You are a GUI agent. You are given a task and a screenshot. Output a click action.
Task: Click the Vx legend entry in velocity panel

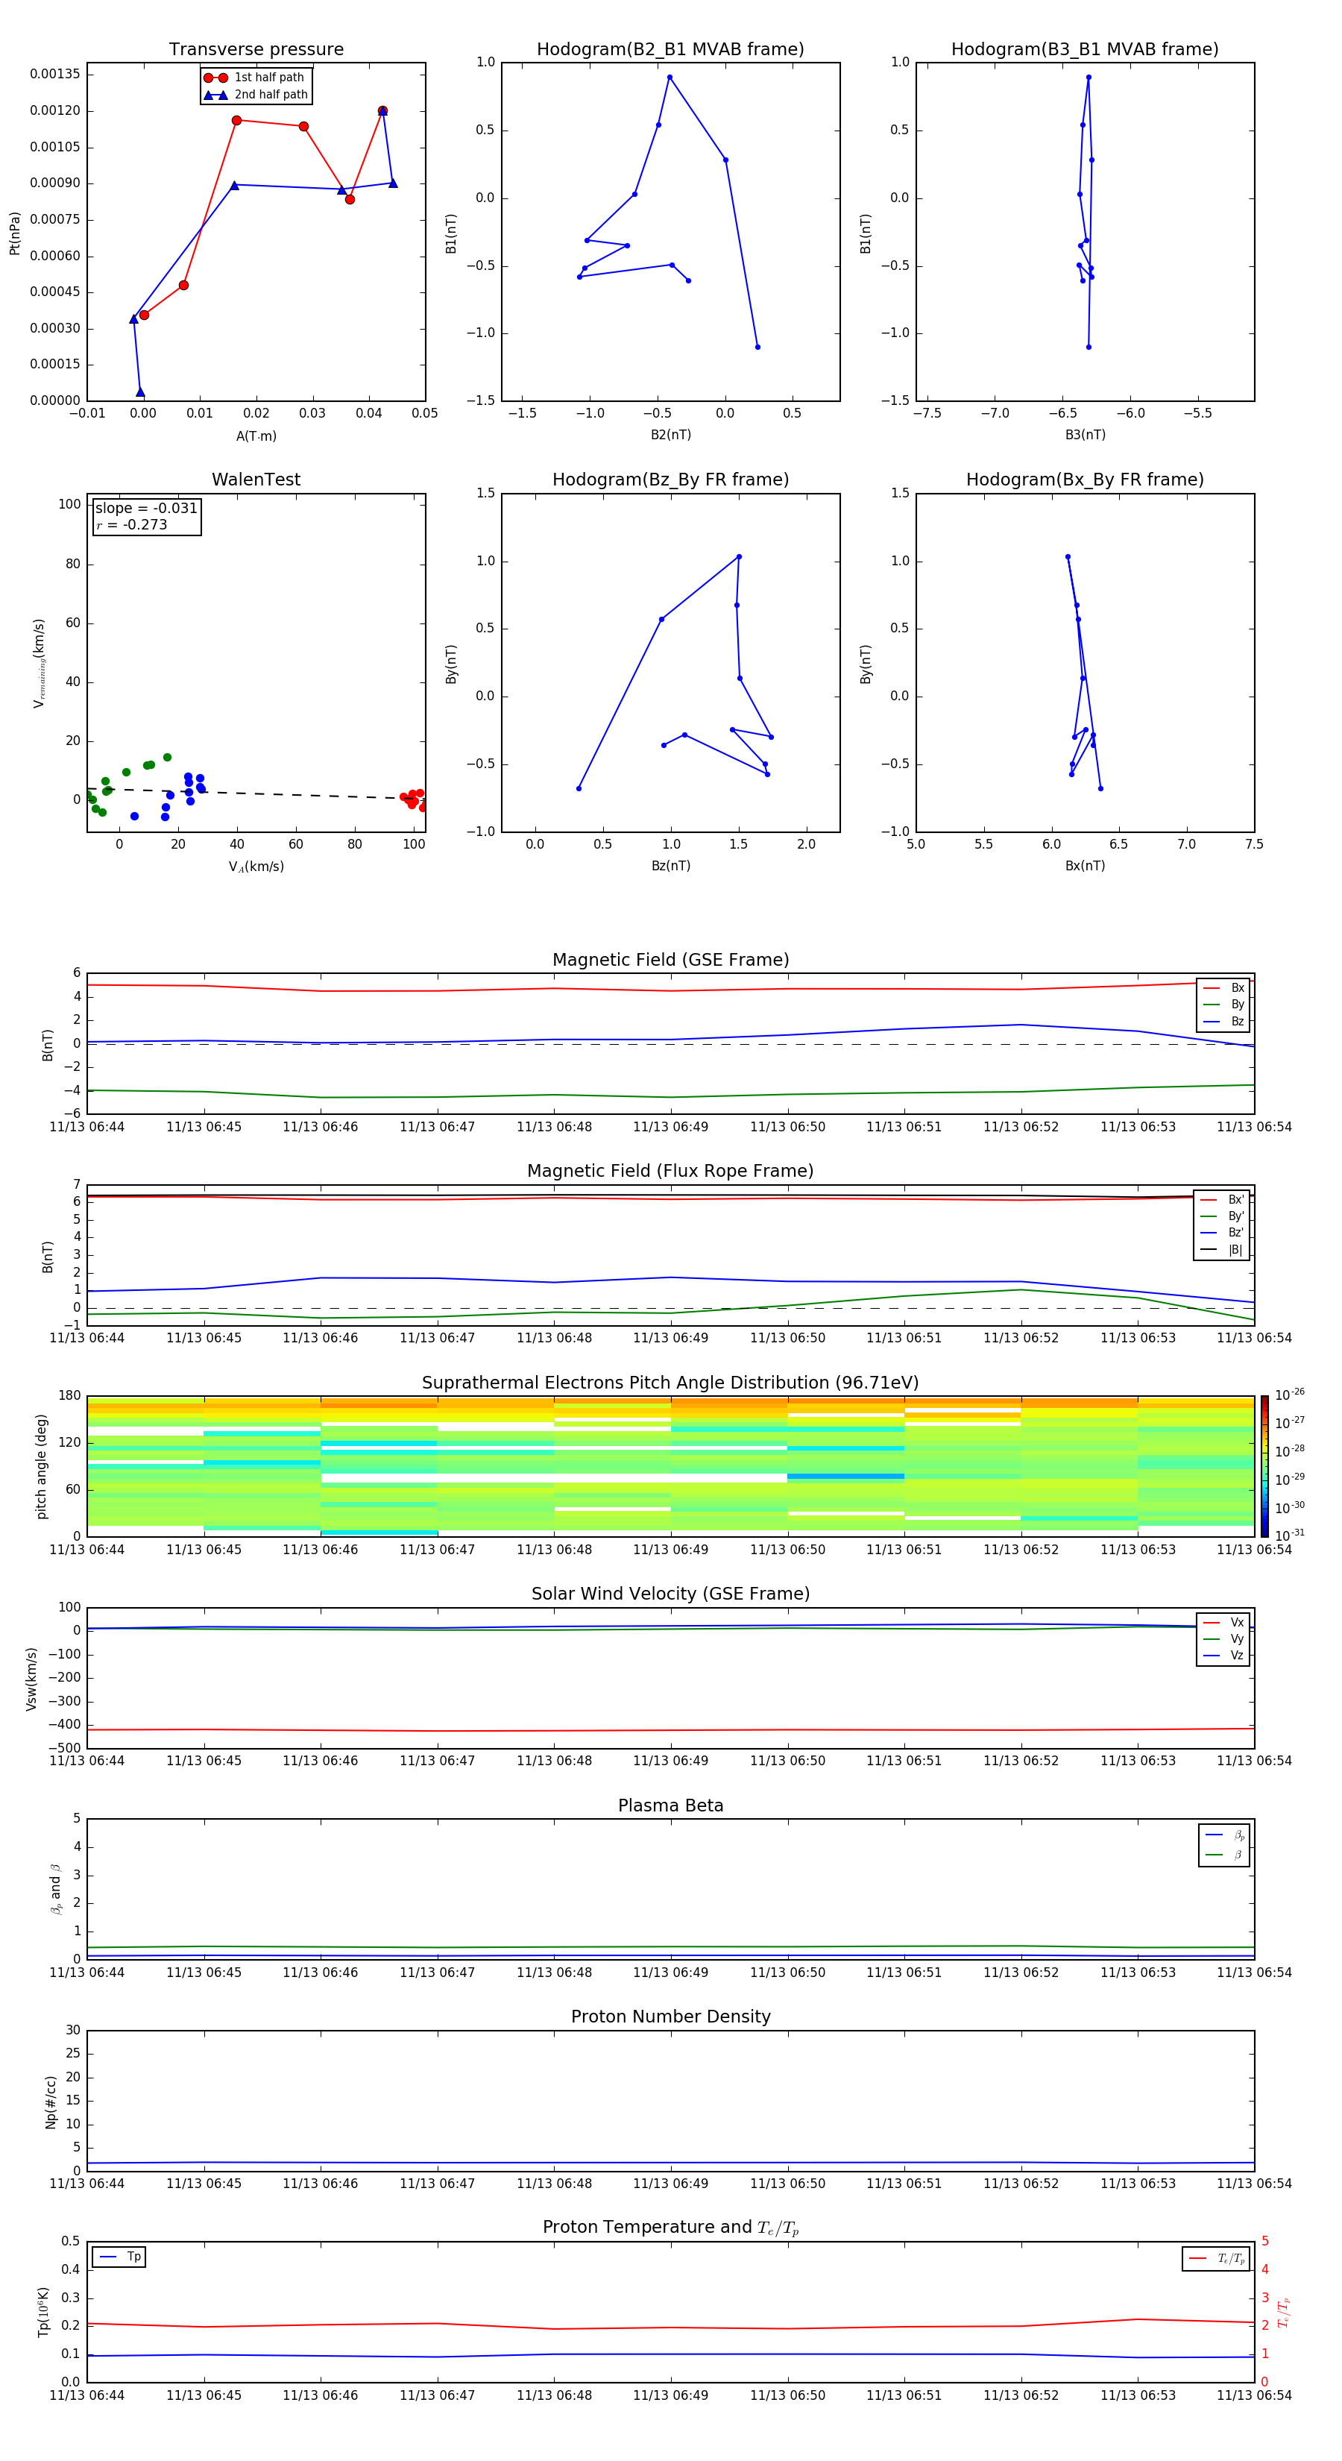[1223, 1622]
